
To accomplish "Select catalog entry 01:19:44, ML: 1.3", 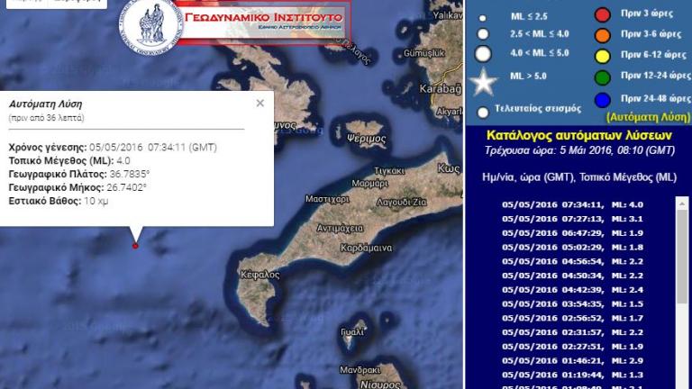I will [572, 375].
